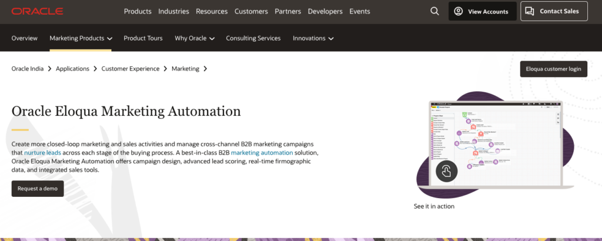Click the Eloqua laptop screenshot thumbnail

495,144
